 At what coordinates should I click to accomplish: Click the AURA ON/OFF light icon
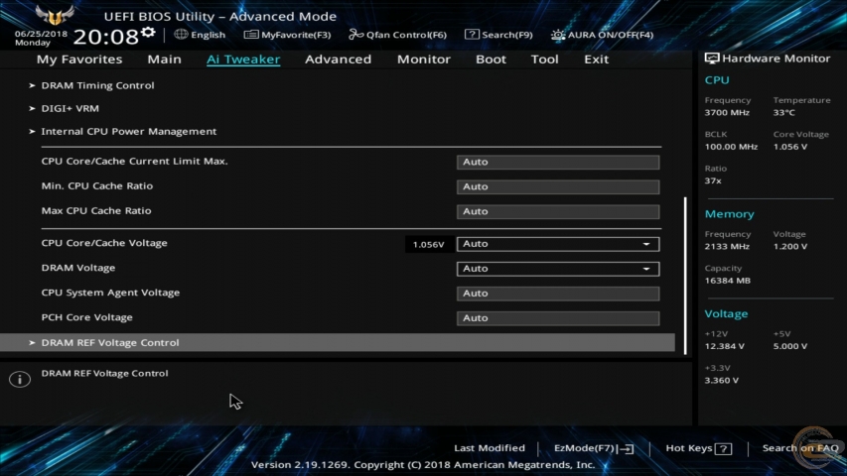click(558, 35)
